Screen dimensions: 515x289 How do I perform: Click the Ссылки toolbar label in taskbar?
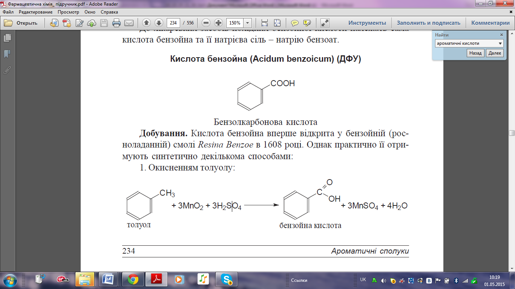(x=299, y=280)
